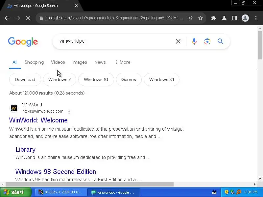Click the scroll right arrow

pyautogui.click(x=254, y=184)
